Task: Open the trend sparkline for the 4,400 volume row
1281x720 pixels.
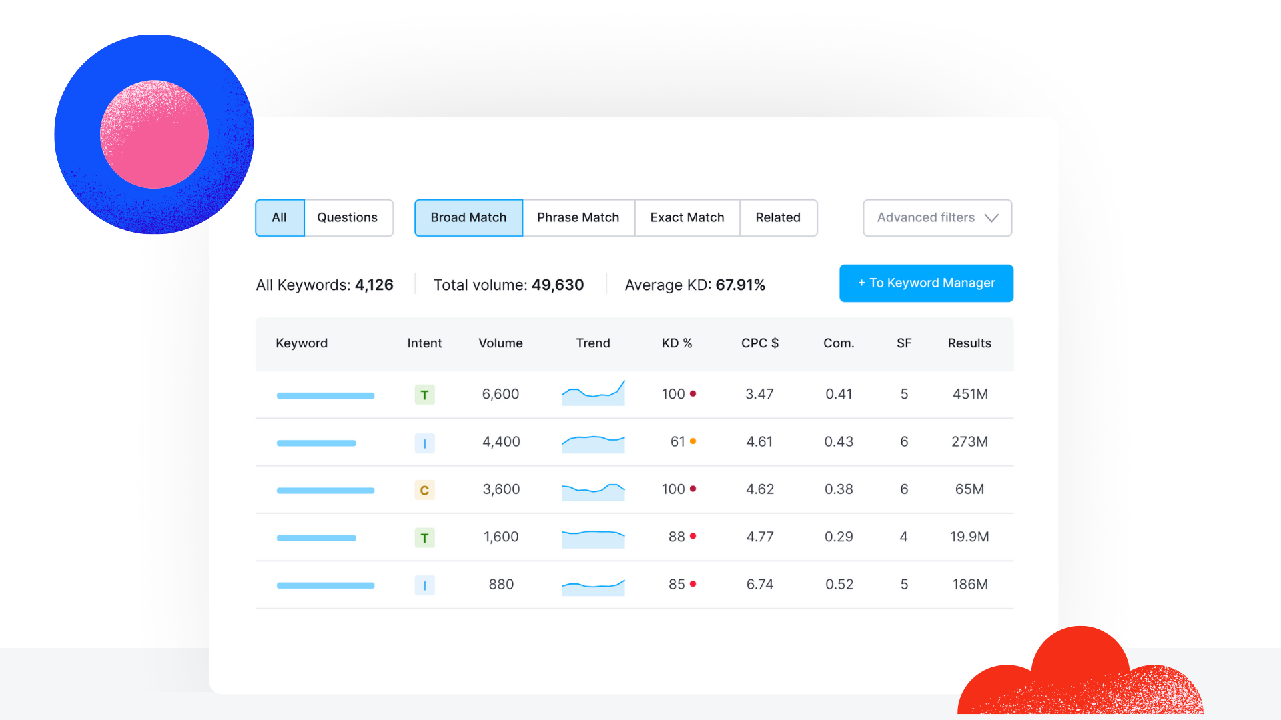Action: (593, 444)
